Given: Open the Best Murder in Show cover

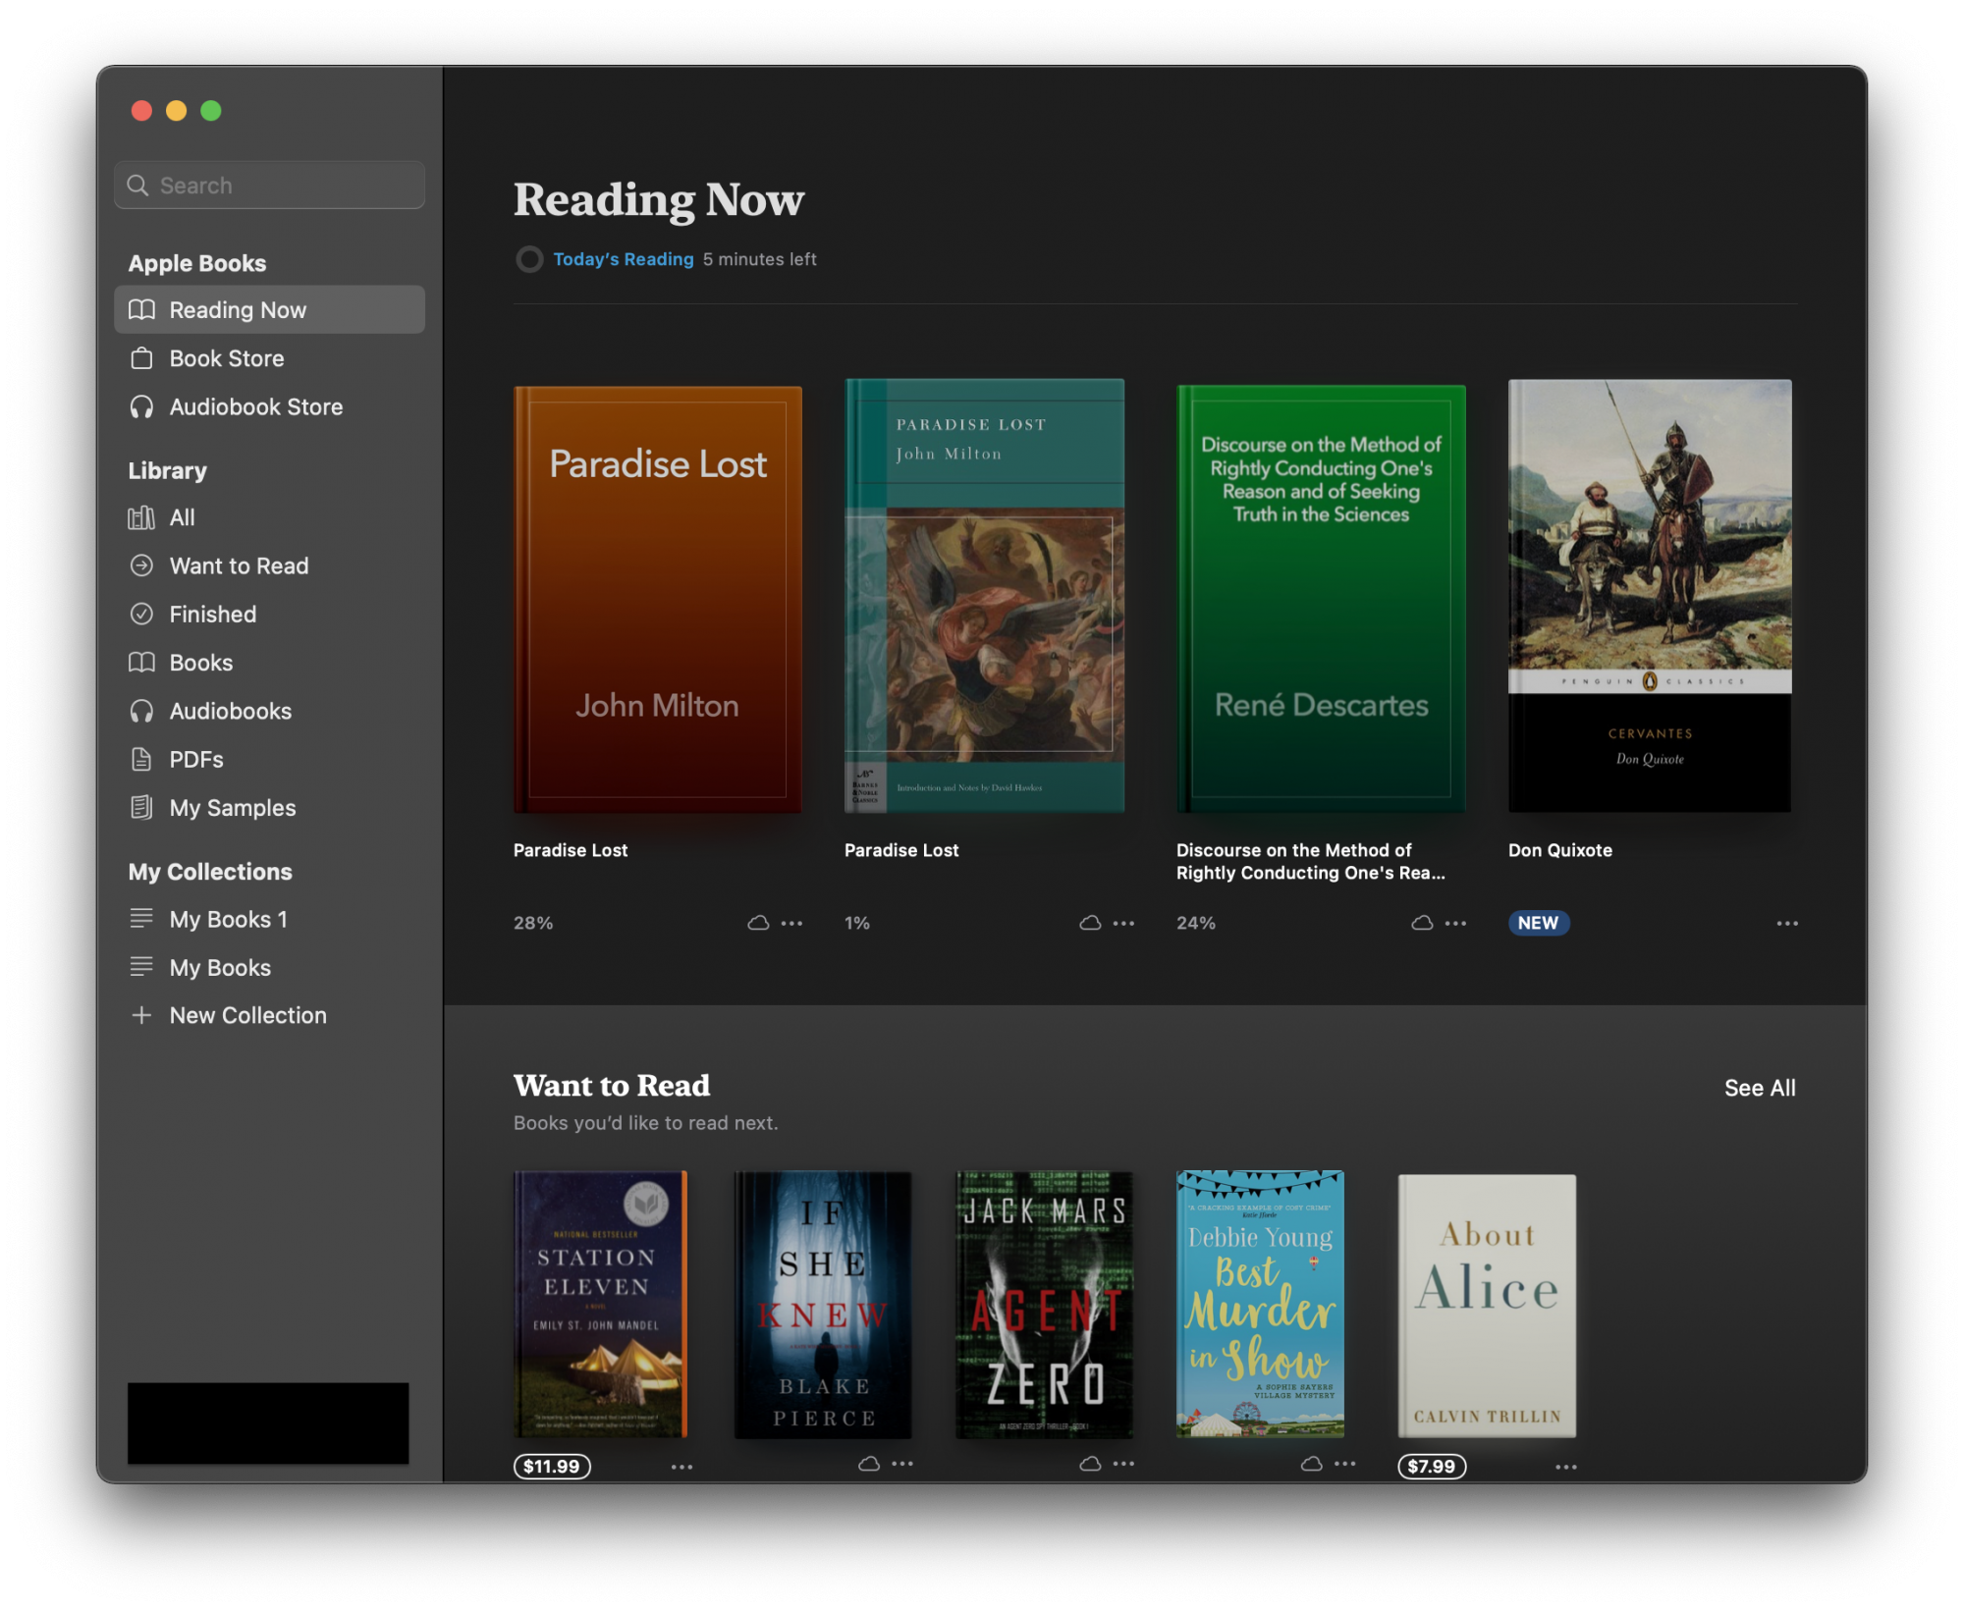Looking at the screenshot, I should [x=1260, y=1304].
